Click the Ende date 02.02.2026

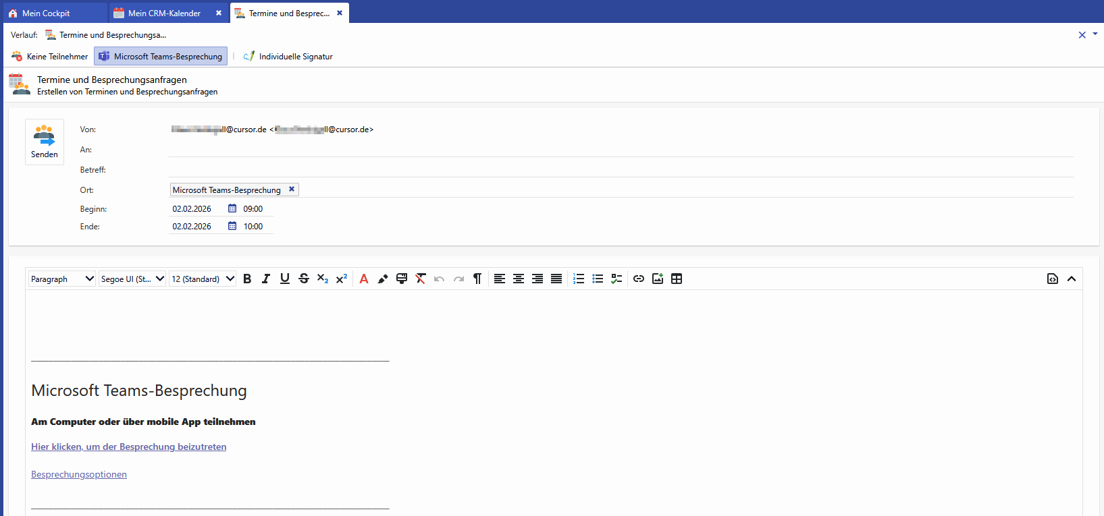tap(192, 227)
